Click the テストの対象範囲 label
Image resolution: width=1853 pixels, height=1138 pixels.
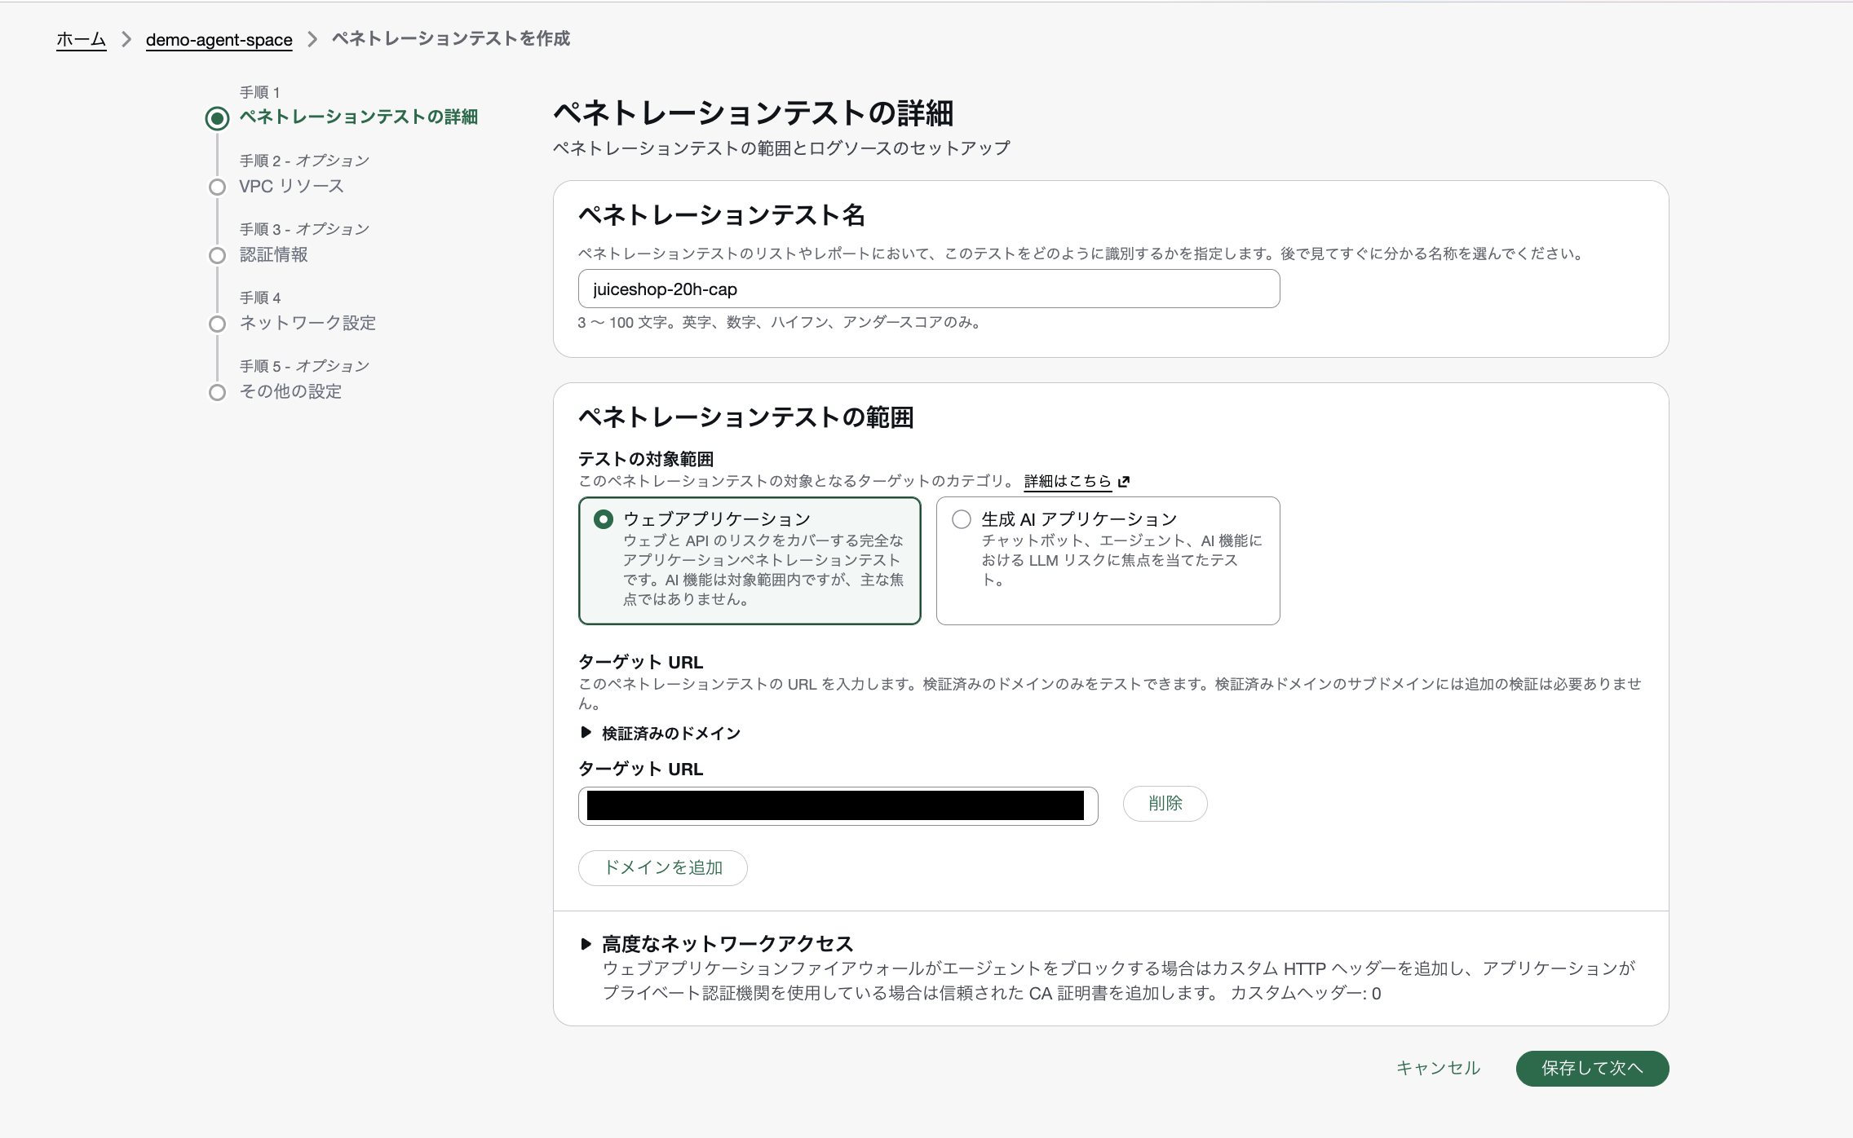tap(646, 459)
